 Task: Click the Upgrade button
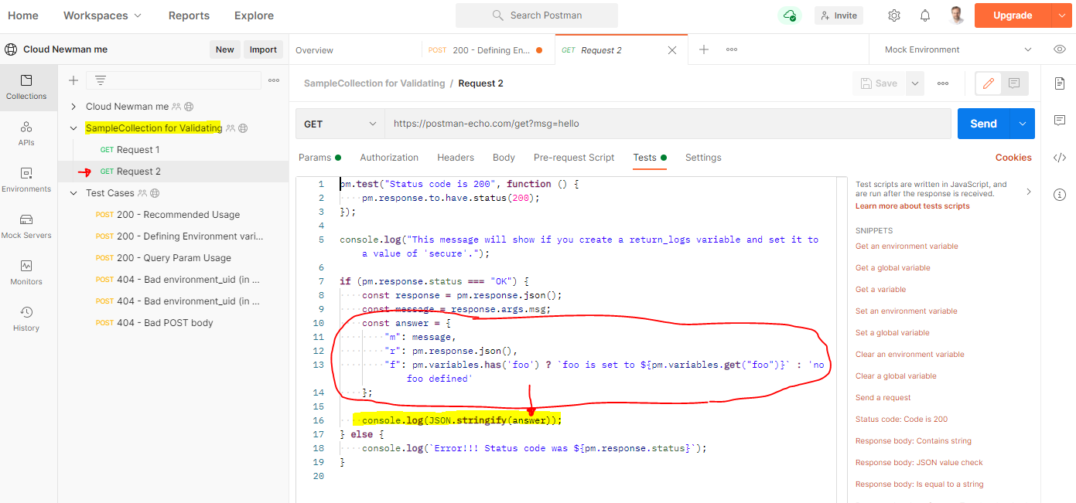point(1013,15)
